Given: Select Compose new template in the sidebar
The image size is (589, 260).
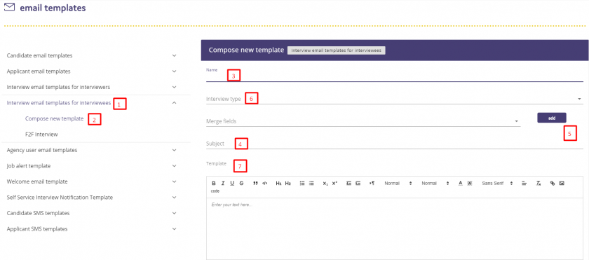Looking at the screenshot, I should tap(55, 118).
